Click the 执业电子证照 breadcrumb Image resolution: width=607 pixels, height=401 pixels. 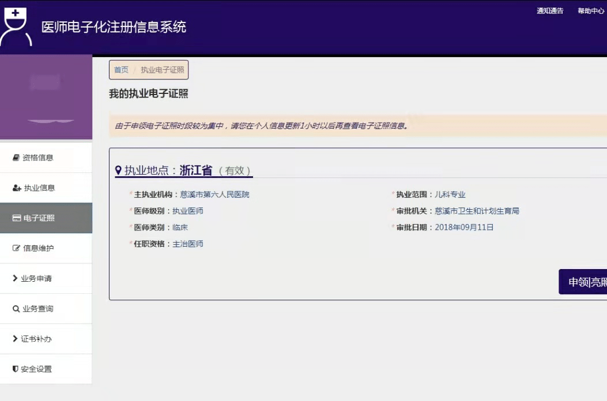coord(162,70)
